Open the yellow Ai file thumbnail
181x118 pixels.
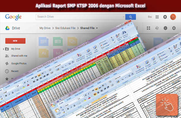pyautogui.click(x=44, y=53)
